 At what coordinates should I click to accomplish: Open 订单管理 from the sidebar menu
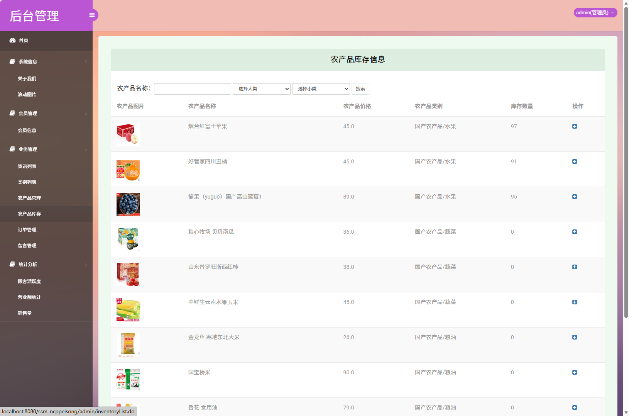pos(27,229)
